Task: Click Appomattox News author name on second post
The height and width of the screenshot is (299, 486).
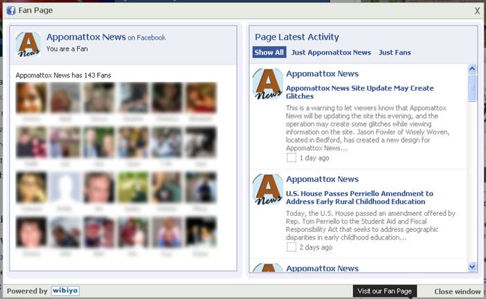Action: pyautogui.click(x=323, y=179)
